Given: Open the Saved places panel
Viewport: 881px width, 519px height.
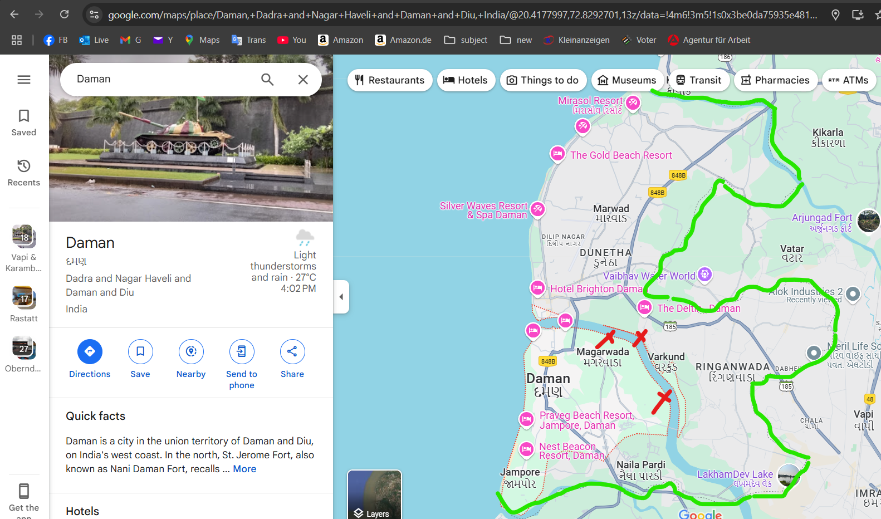Looking at the screenshot, I should pyautogui.click(x=24, y=123).
